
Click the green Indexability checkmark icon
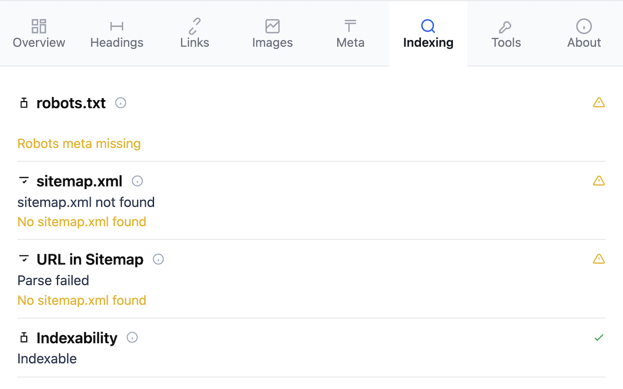(599, 337)
